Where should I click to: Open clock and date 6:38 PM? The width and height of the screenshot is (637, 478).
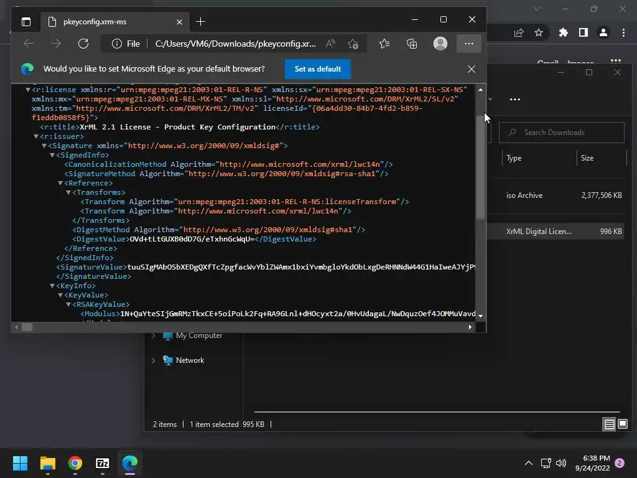pyautogui.click(x=593, y=463)
